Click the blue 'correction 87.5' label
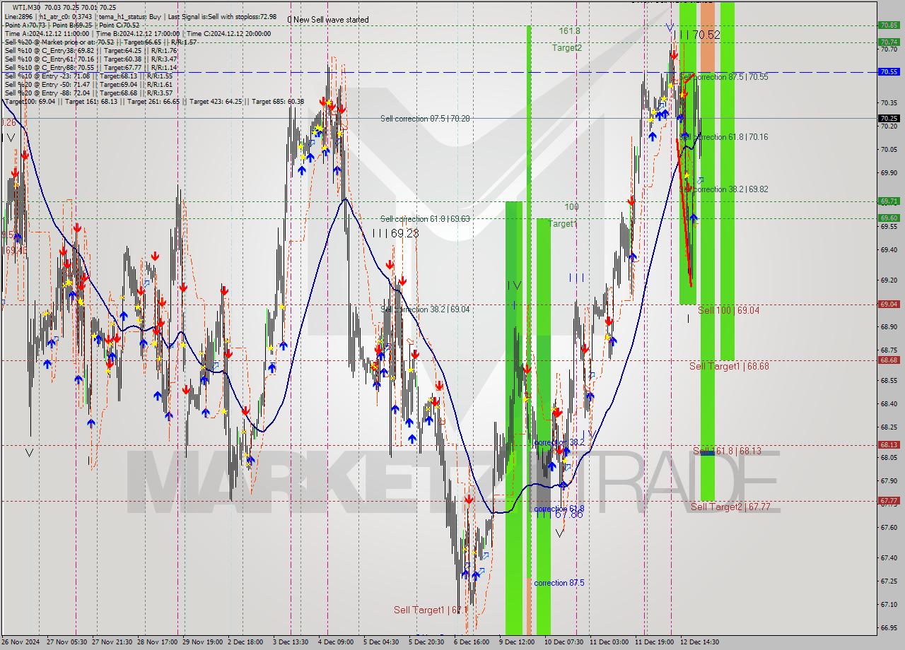 (x=559, y=583)
